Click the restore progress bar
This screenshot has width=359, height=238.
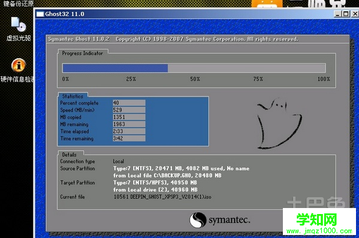[x=194, y=68]
